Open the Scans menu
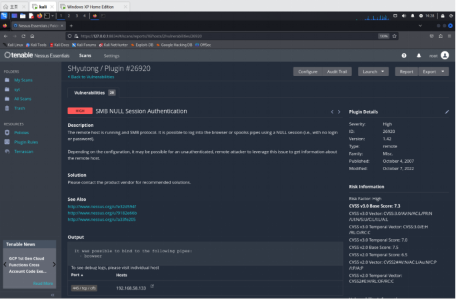This screenshot has height=299, width=456. click(x=85, y=55)
